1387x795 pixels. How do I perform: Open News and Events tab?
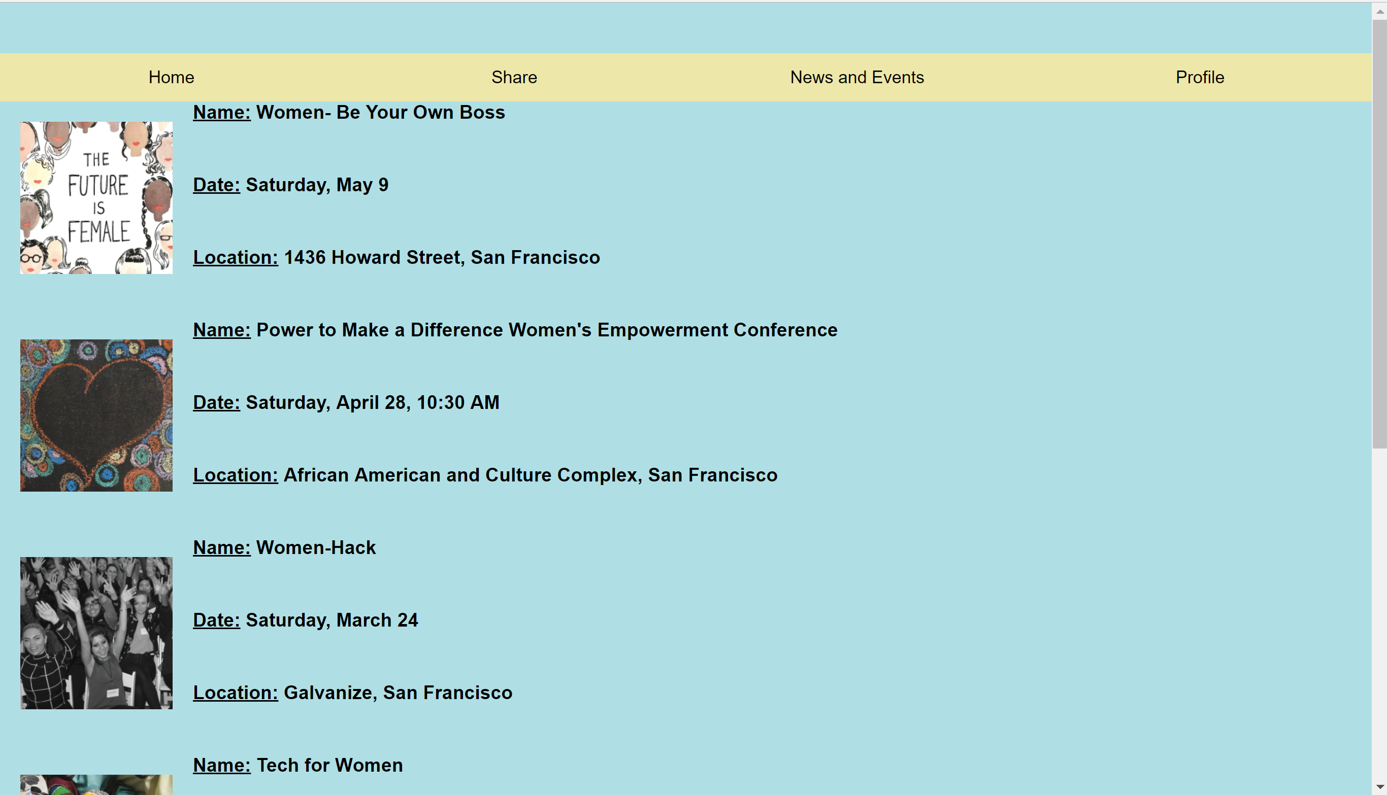tap(856, 77)
